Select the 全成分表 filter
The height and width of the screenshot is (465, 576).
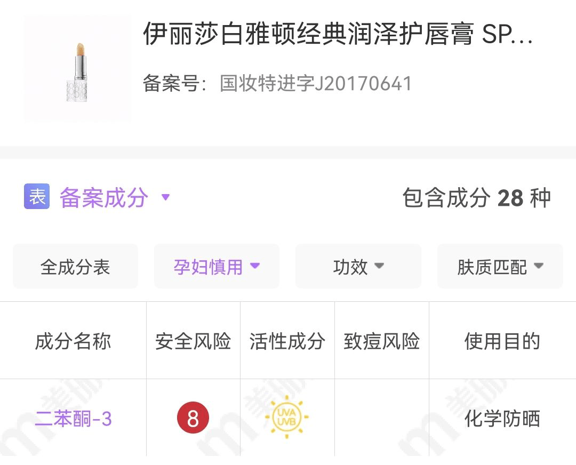pos(75,267)
